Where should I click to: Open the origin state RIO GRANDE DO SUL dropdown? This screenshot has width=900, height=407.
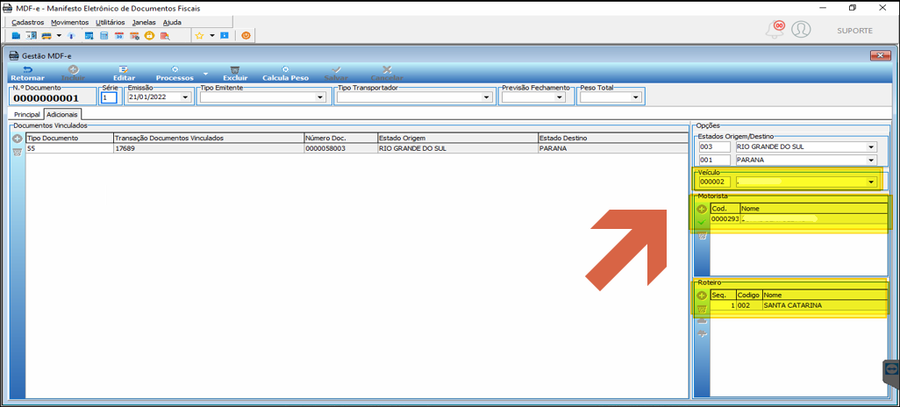(872, 146)
